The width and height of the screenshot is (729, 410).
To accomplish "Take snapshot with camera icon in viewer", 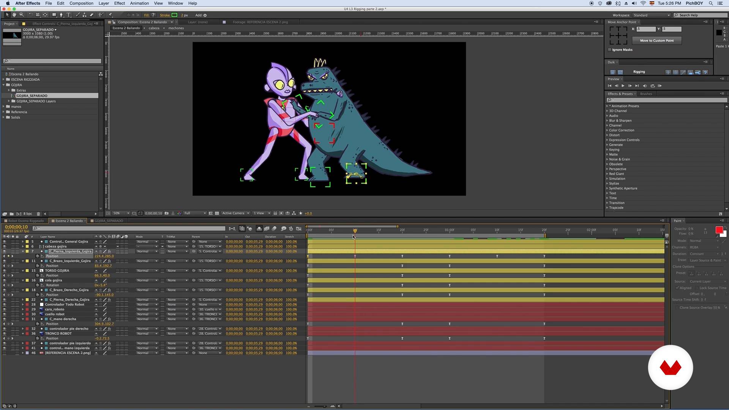I will 166,213.
